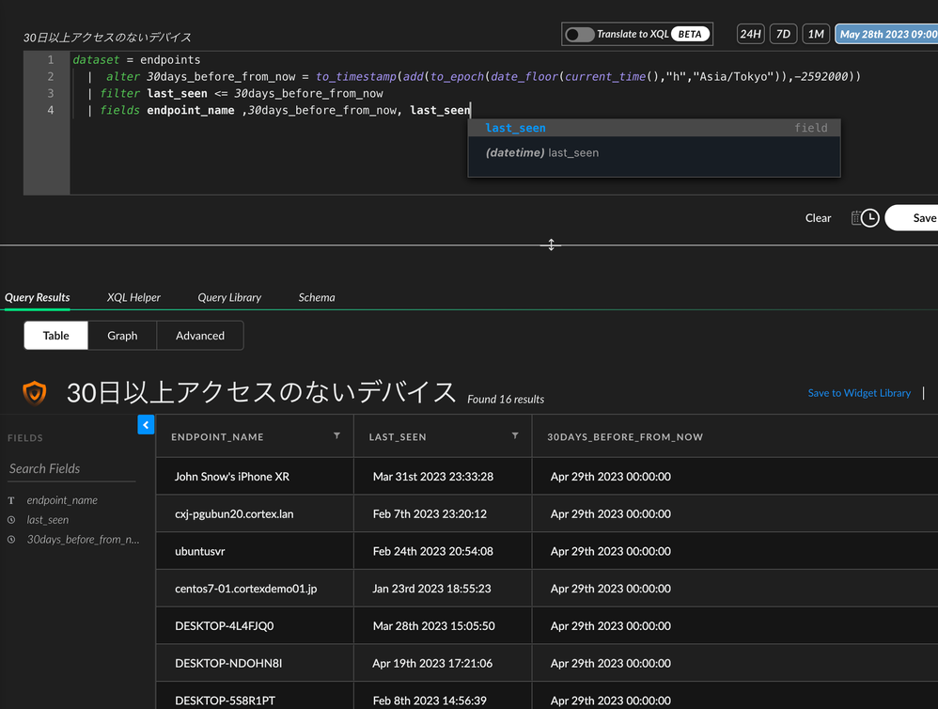Switch results view to Graph
This screenshot has height=709, width=938.
point(122,336)
